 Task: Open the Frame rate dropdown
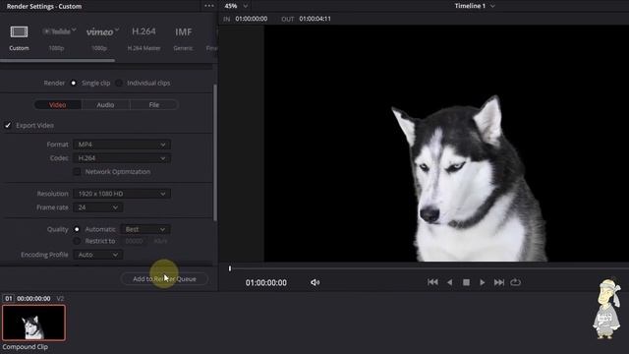tap(98, 207)
